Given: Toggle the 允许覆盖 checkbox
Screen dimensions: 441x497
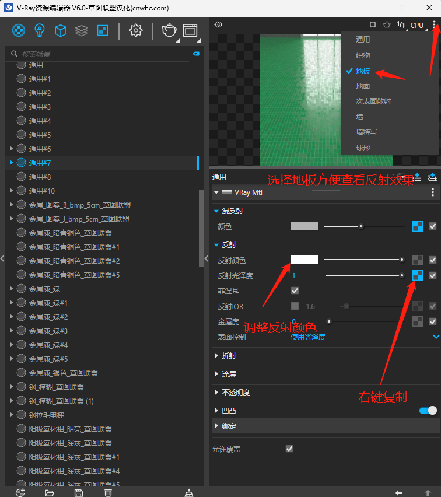Looking at the screenshot, I should 289,449.
